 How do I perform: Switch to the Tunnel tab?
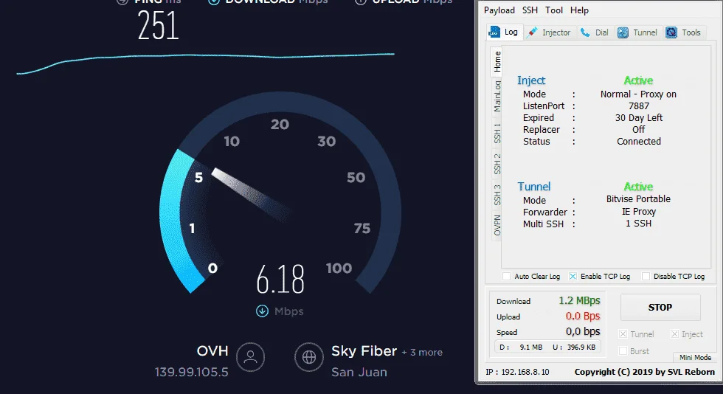(638, 32)
